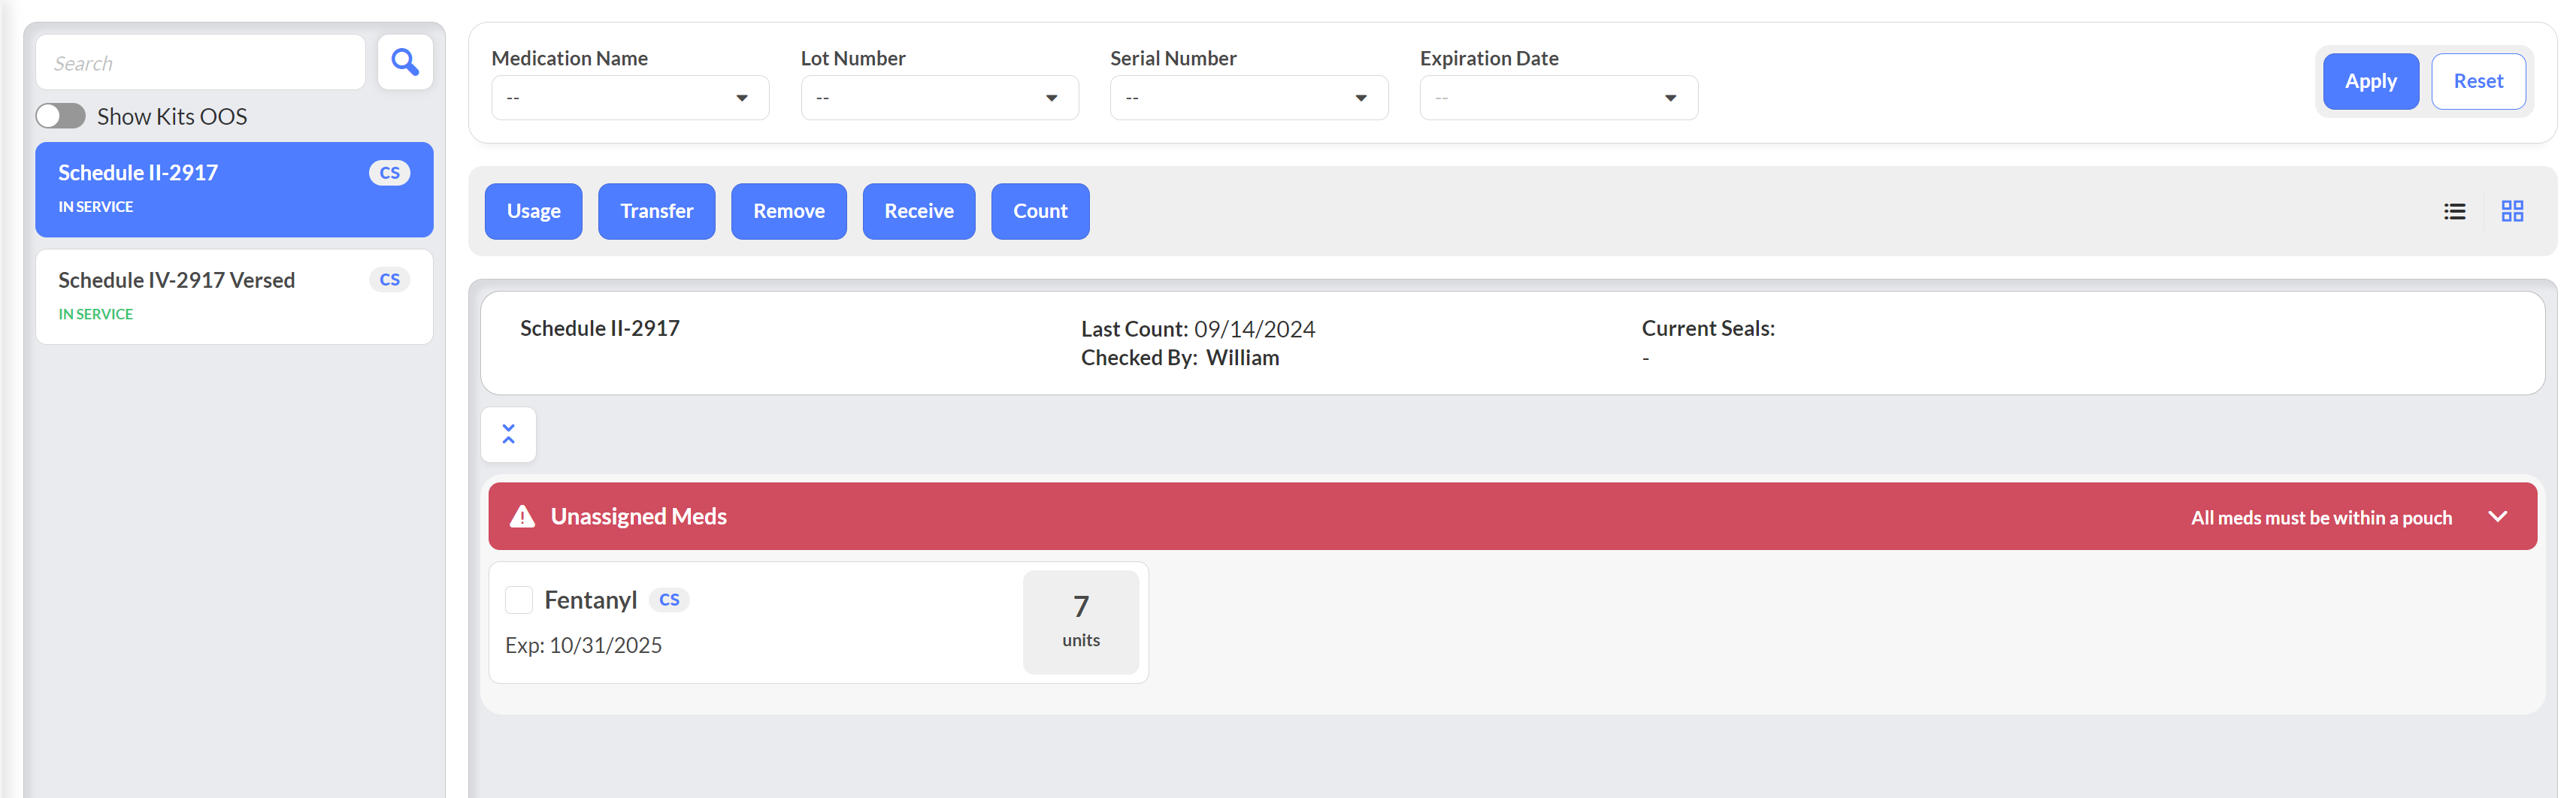2576x798 pixels.
Task: Click the Unassigned Meds header title
Action: [x=638, y=516]
